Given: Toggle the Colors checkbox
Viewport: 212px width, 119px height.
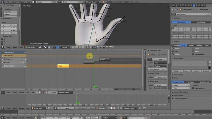Looking at the screenshot, I should [193, 49].
